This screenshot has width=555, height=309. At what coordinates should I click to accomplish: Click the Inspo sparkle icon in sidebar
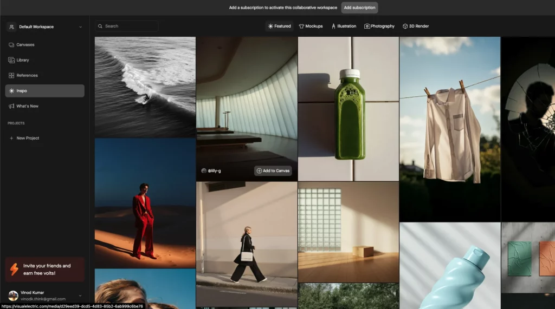(11, 91)
